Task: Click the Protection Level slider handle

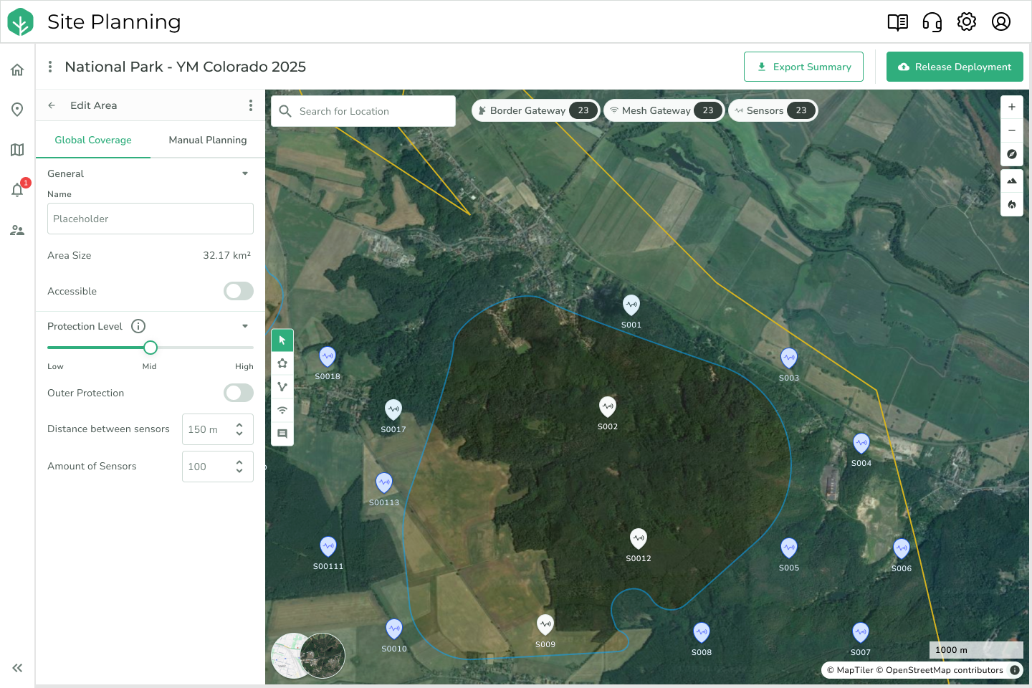Action: pyautogui.click(x=150, y=348)
